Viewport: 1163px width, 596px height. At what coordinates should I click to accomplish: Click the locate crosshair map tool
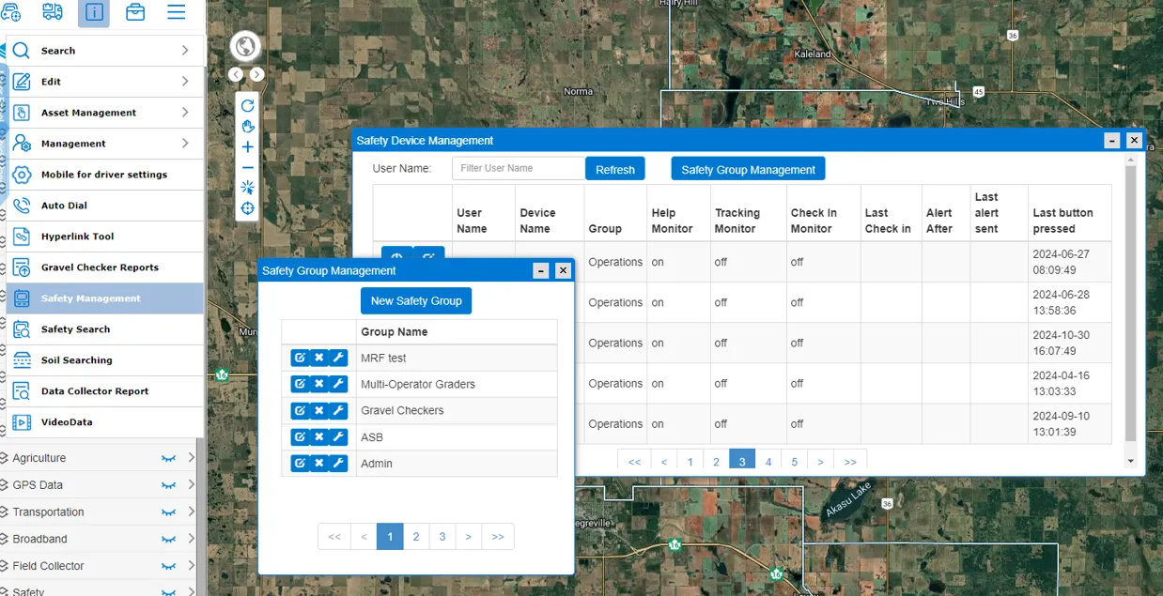248,208
